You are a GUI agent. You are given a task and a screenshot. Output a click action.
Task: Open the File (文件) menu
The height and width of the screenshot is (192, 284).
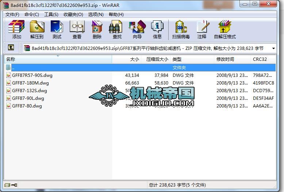click(12, 15)
